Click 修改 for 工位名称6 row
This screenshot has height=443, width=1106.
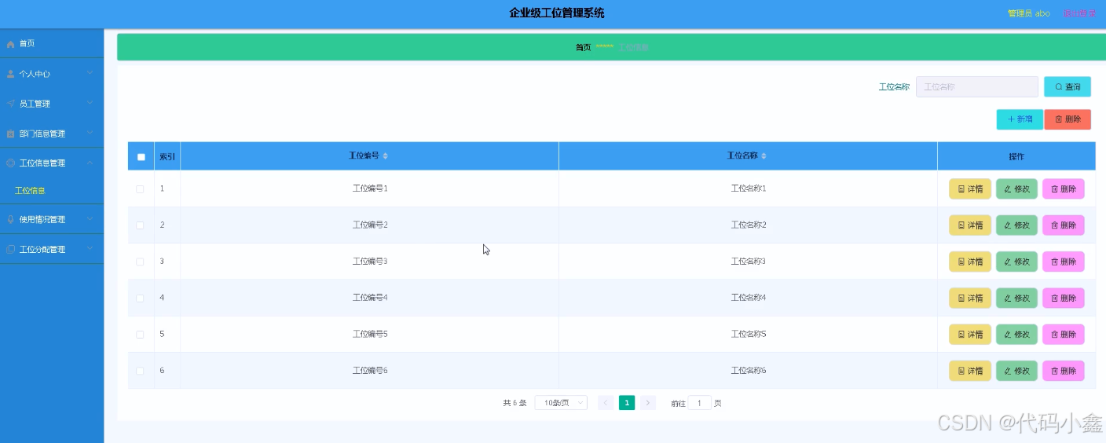pyautogui.click(x=1016, y=371)
